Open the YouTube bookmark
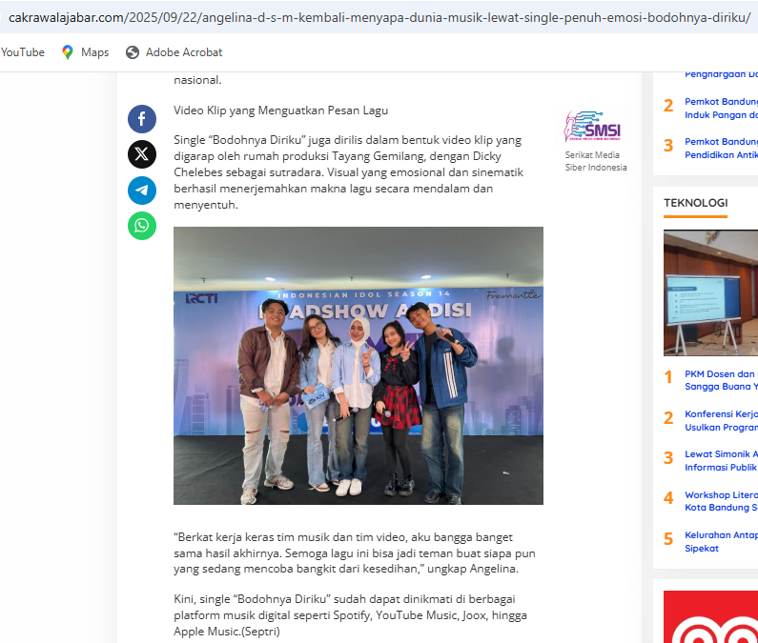 [x=23, y=52]
